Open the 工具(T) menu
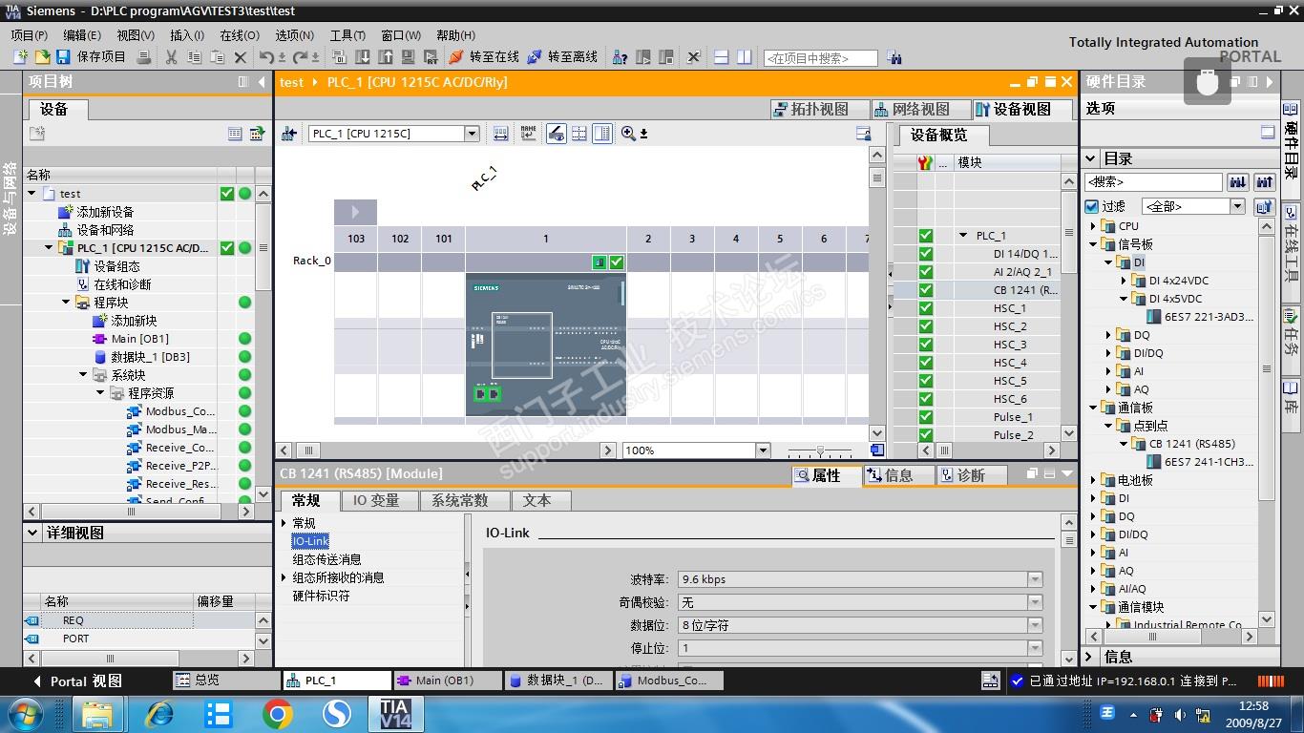 [x=348, y=34]
